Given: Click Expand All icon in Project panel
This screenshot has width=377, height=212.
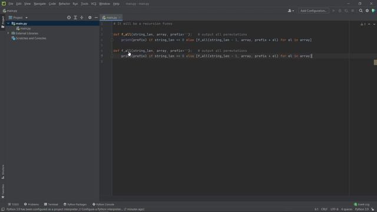Looking at the screenshot, I should pos(75,18).
